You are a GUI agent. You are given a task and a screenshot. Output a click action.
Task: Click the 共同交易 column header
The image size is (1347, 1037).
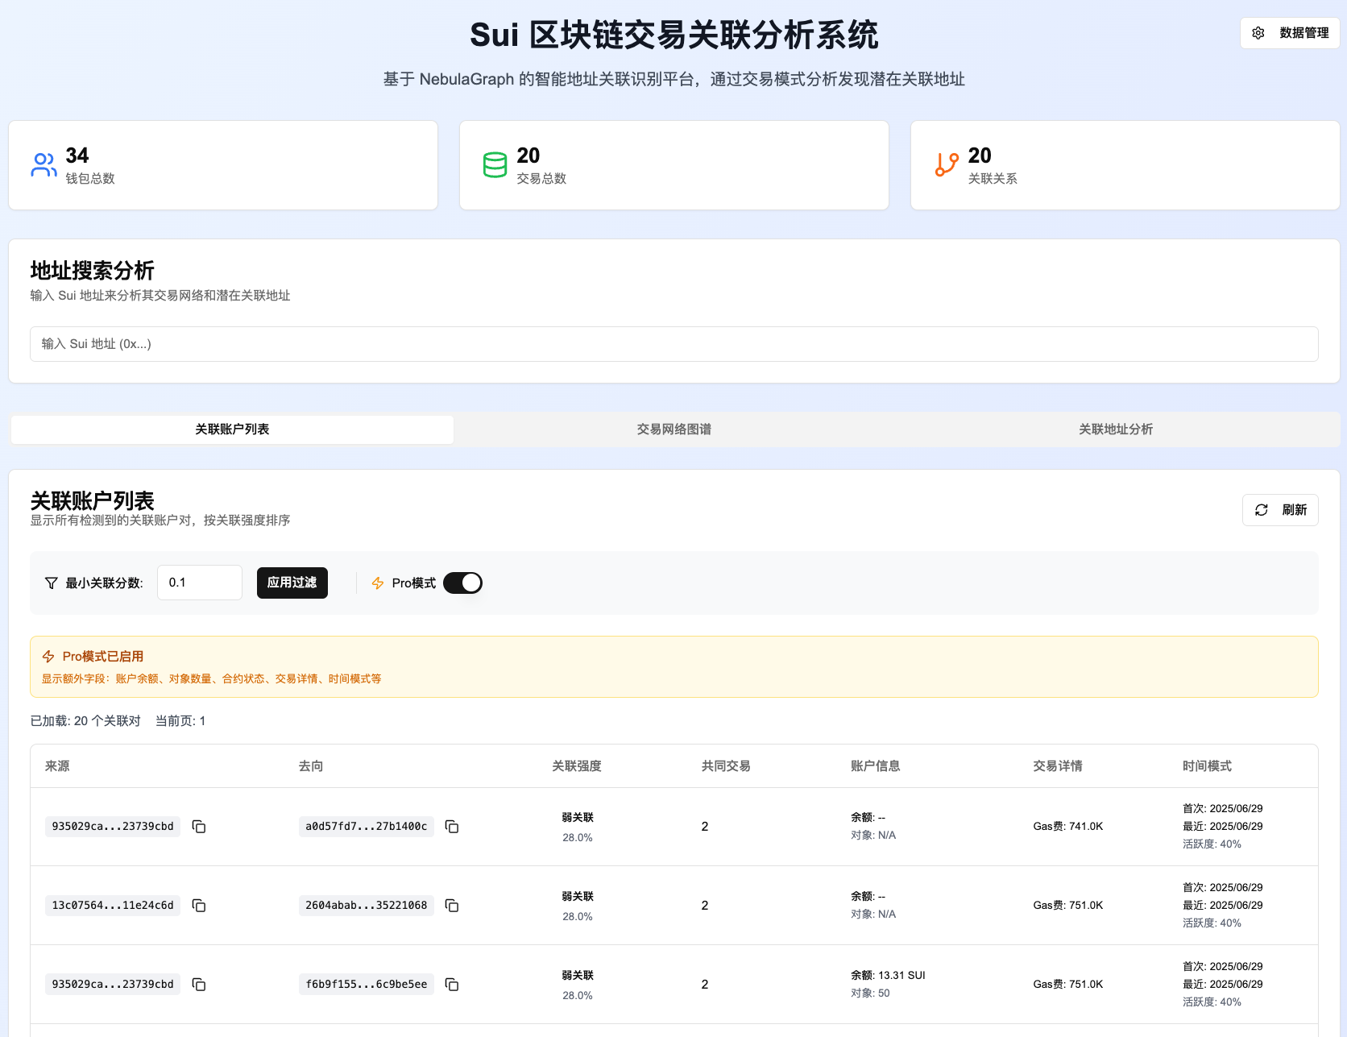pos(726,766)
